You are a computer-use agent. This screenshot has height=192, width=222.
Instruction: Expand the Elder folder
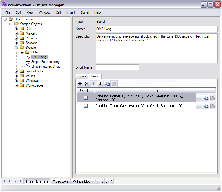tap(22, 52)
